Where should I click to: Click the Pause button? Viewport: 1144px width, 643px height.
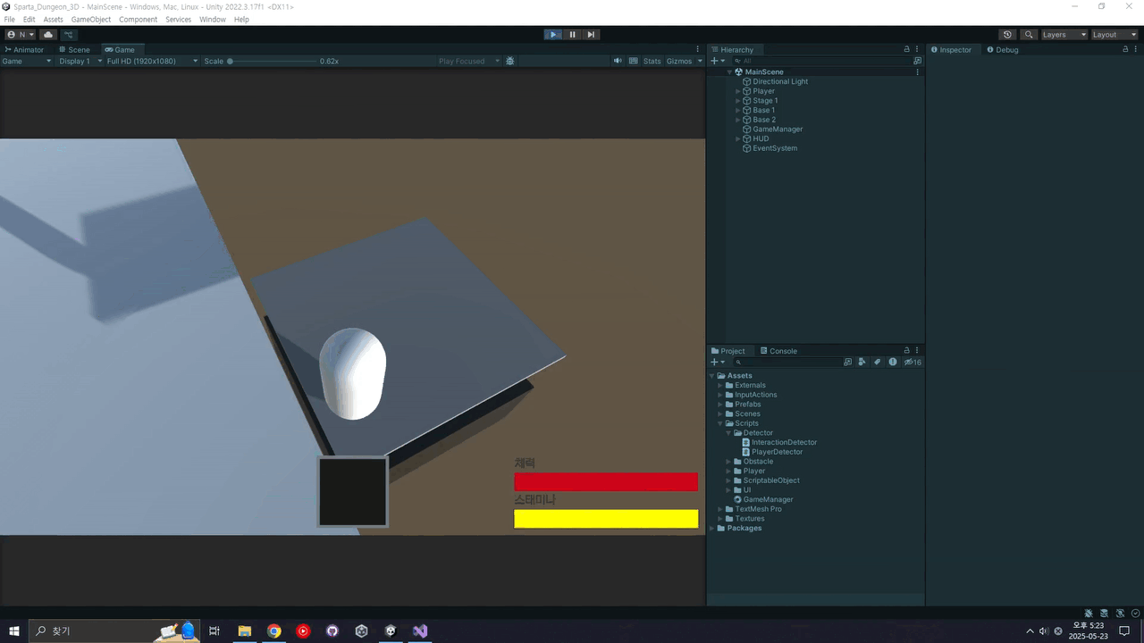(572, 35)
